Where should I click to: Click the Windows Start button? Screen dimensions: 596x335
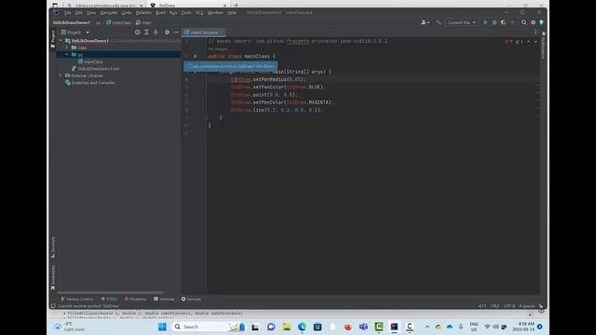162,327
